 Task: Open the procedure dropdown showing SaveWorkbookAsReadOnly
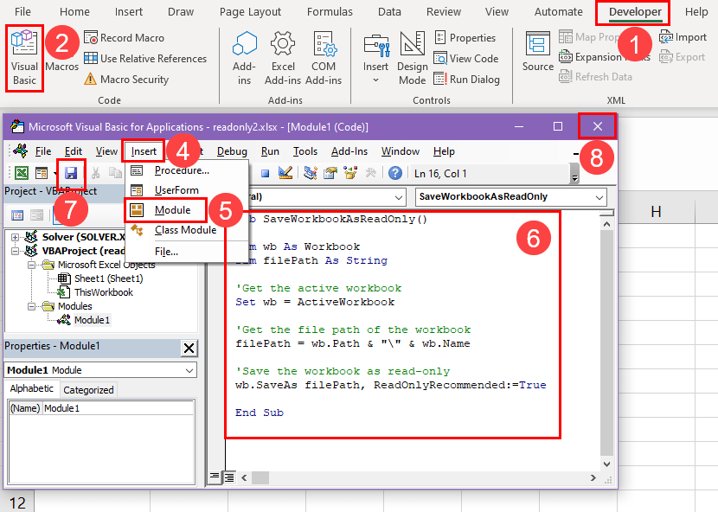click(x=510, y=196)
